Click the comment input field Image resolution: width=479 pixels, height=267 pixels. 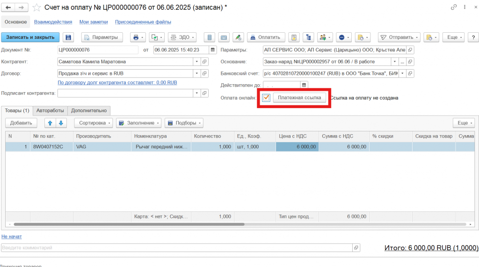176,247
